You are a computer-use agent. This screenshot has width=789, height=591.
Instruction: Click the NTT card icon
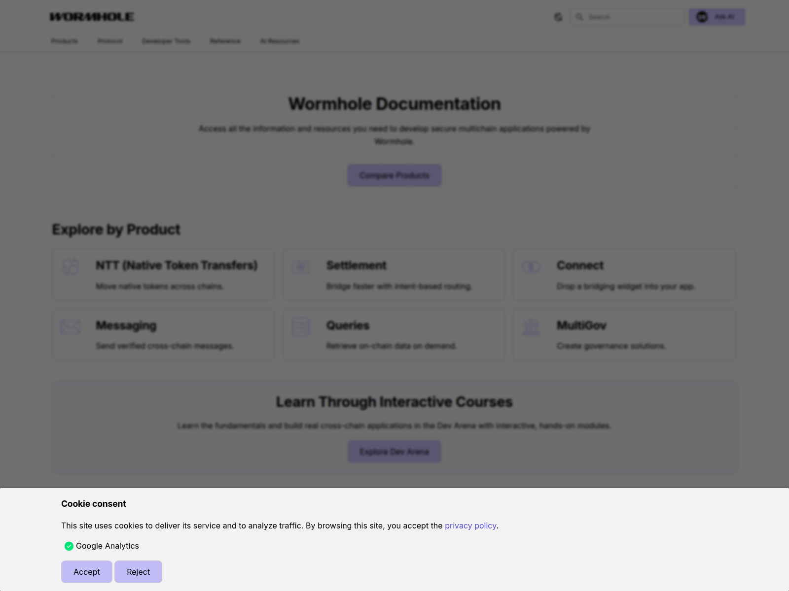pyautogui.click(x=71, y=267)
